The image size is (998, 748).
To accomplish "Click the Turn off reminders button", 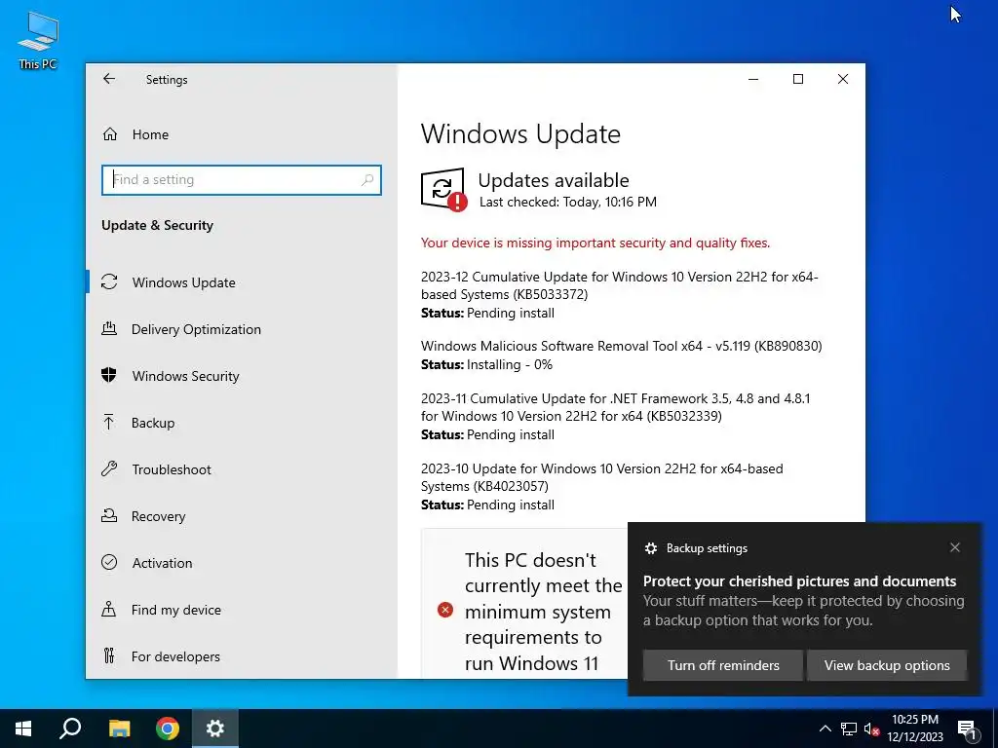I will click(723, 665).
